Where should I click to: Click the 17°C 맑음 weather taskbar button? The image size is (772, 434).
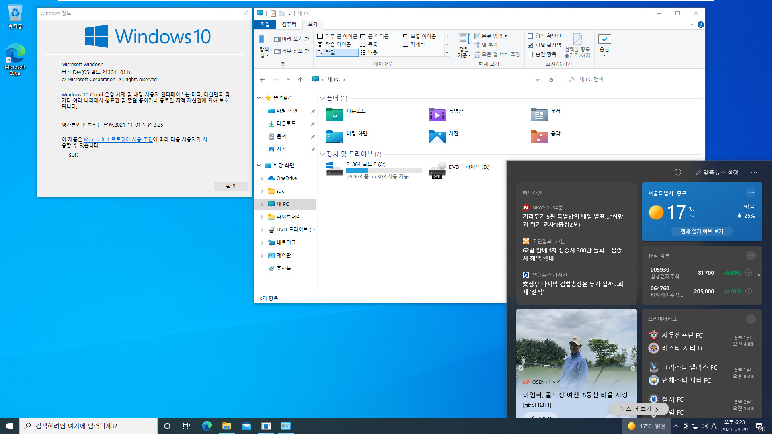(x=647, y=426)
